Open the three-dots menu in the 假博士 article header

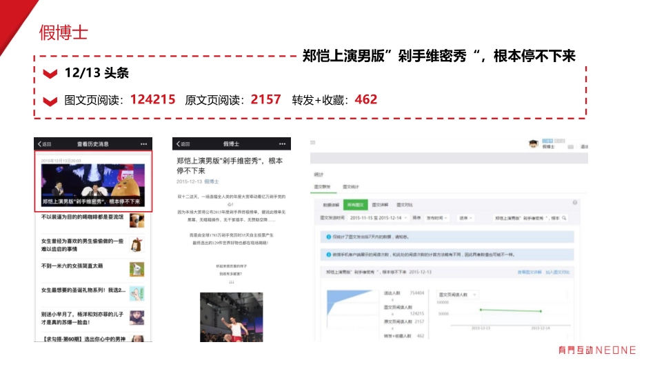click(283, 143)
